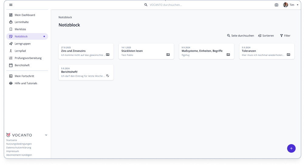This screenshot has height=166, width=305.
Task: Click the Seite durchsuchen button
Action: [x=240, y=36]
